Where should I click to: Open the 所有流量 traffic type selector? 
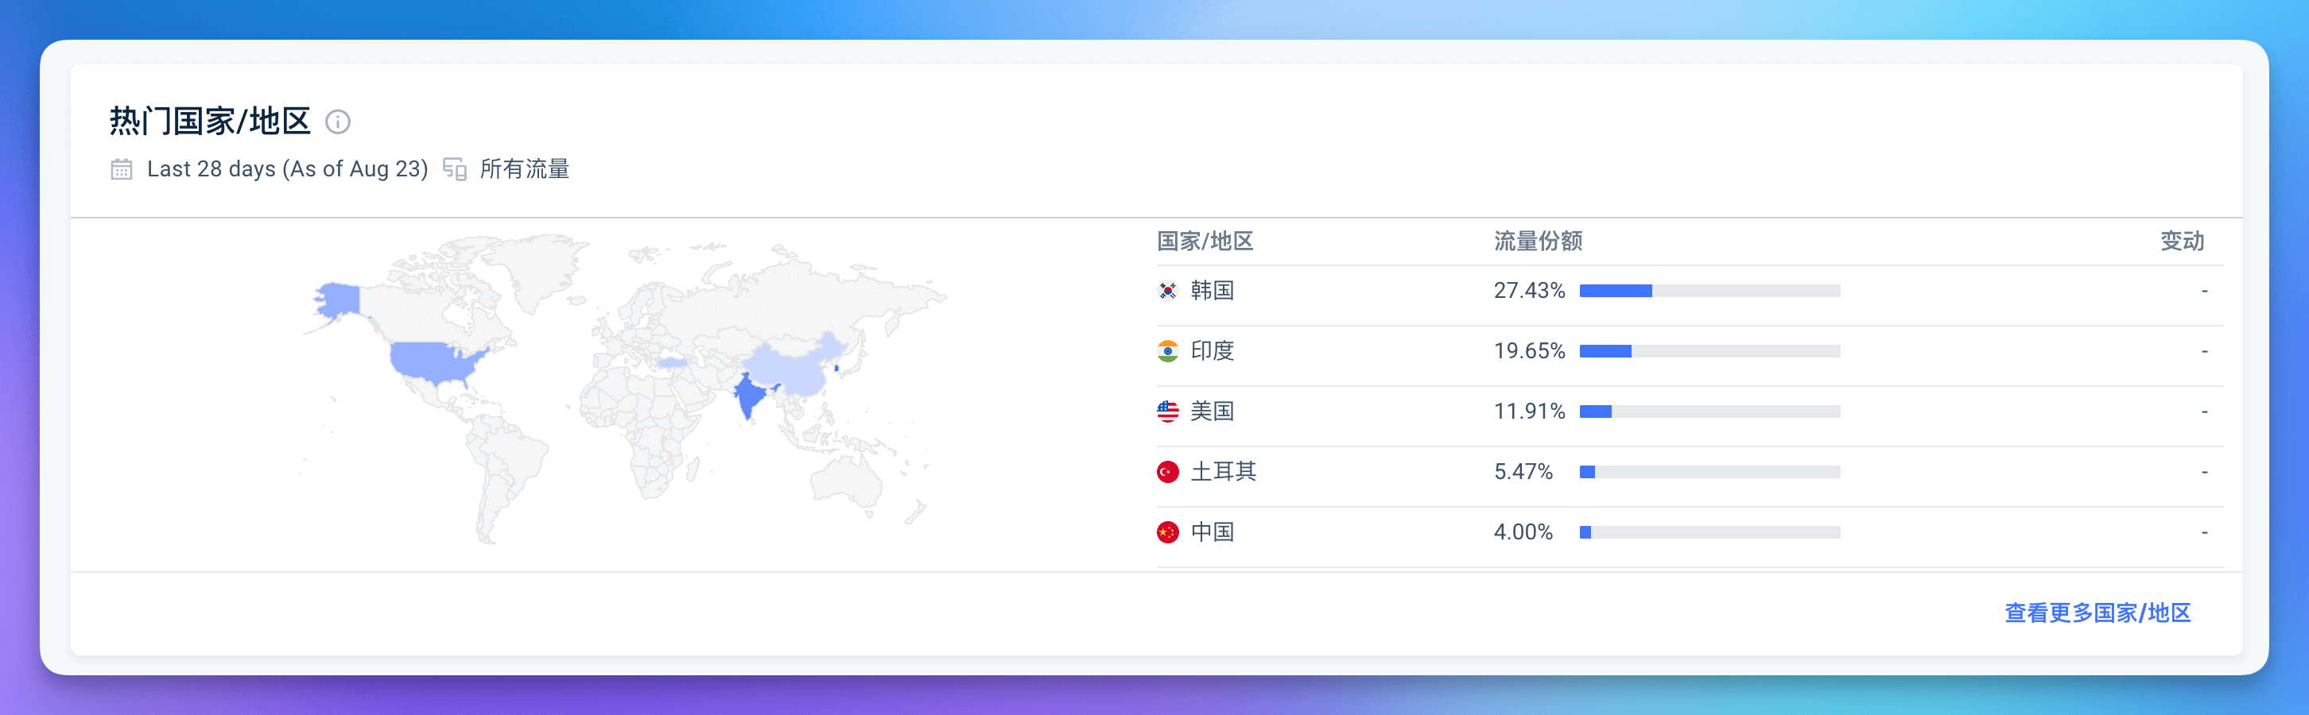tap(526, 168)
